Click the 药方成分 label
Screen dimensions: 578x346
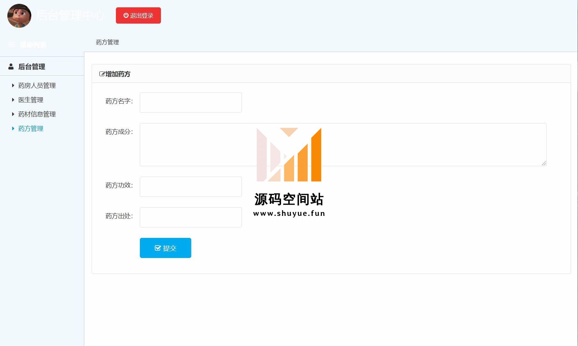pos(119,132)
